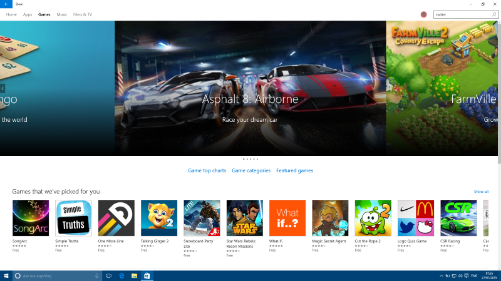
Task: Click the search magnifier icon
Action: (x=494, y=14)
